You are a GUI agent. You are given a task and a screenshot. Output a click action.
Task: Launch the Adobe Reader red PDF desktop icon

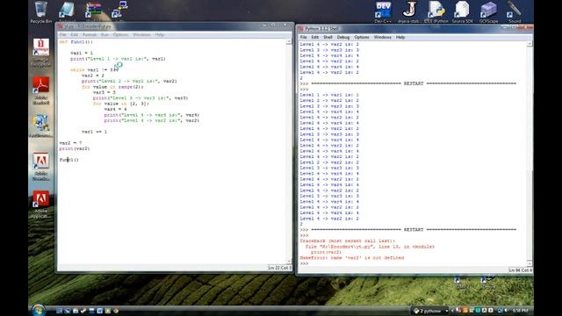click(41, 91)
